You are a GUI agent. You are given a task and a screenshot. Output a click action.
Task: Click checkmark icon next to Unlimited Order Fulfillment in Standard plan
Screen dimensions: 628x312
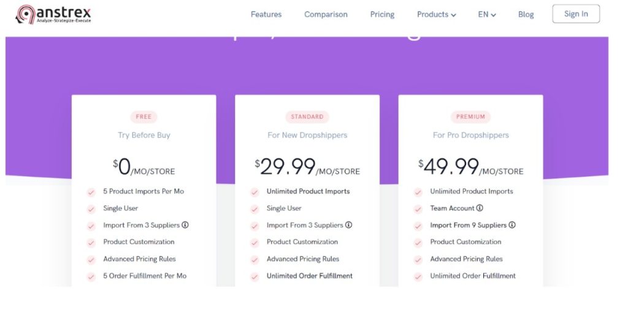coord(255,277)
